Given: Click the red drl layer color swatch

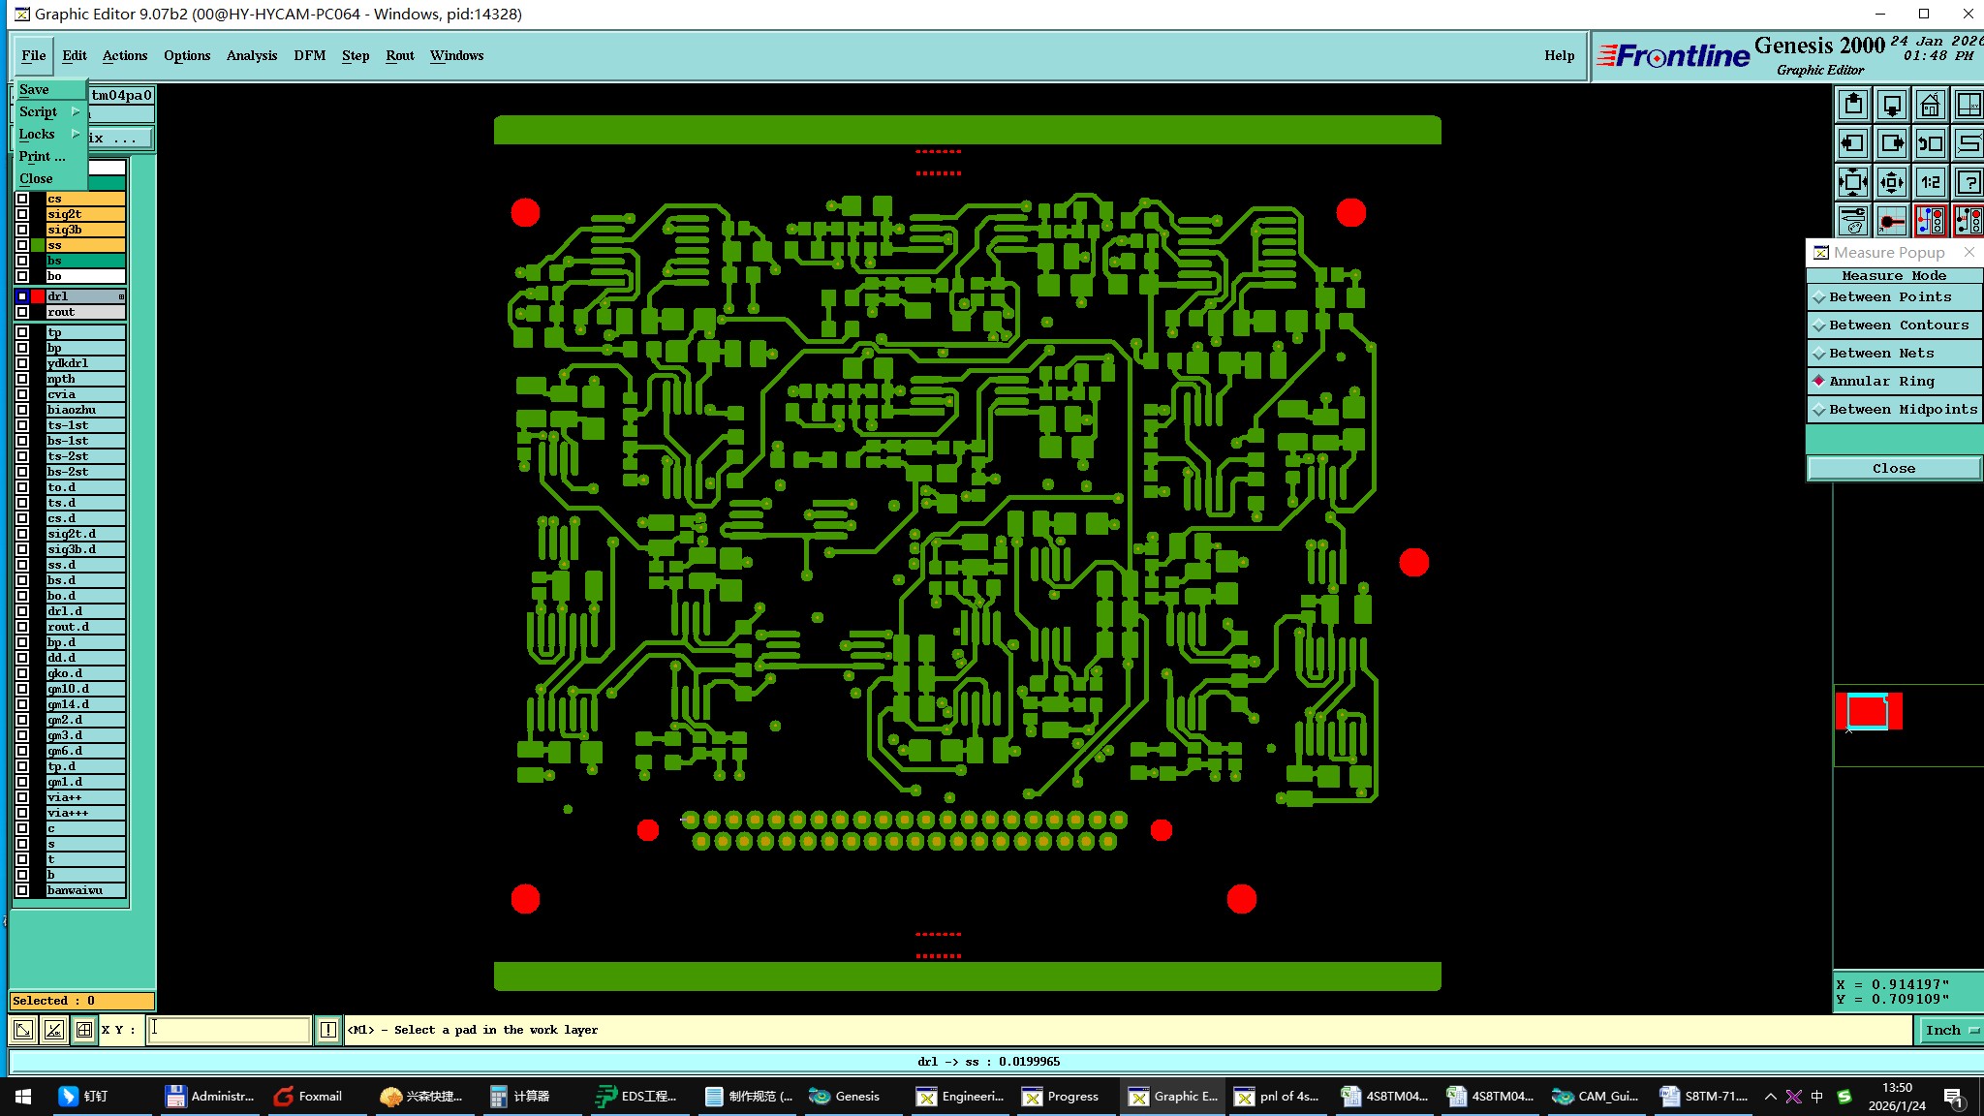Looking at the screenshot, I should (38, 296).
